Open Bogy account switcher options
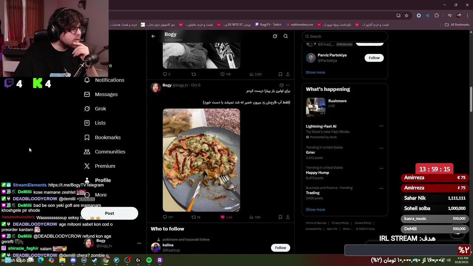473x266 pixels. (139, 243)
